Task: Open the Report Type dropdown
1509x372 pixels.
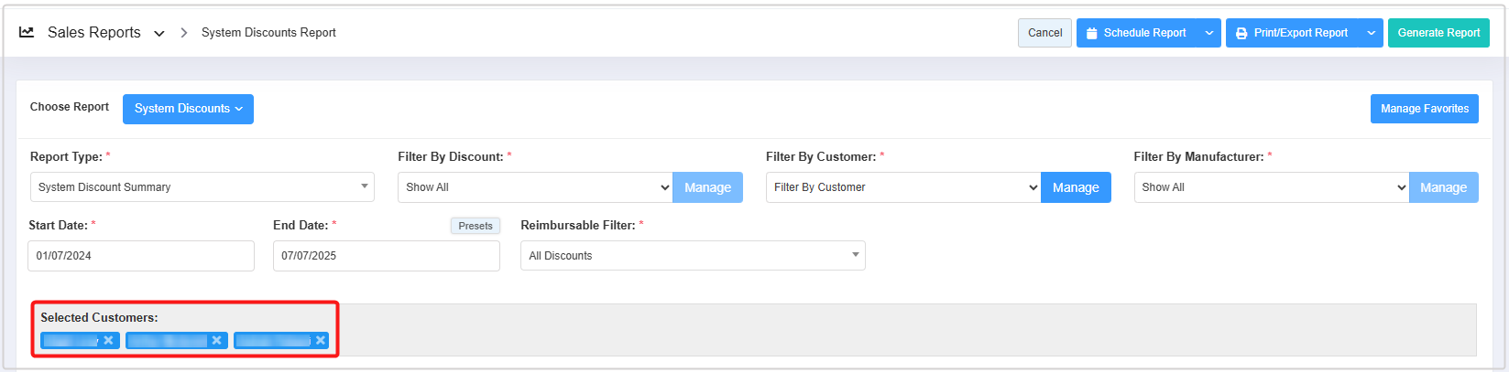Action: tap(202, 187)
